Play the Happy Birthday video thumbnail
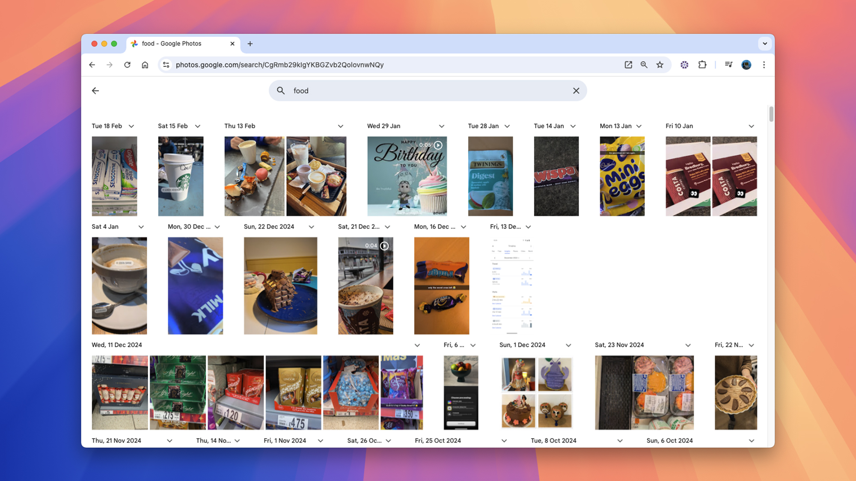 point(407,176)
